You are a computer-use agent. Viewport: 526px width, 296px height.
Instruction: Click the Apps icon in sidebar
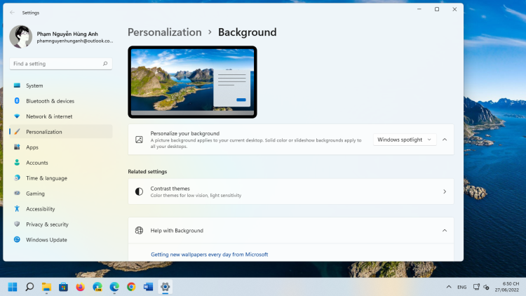tap(17, 147)
